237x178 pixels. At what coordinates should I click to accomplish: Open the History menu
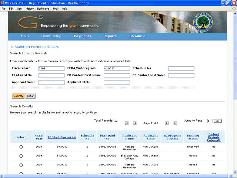pyautogui.click(x=30, y=8)
